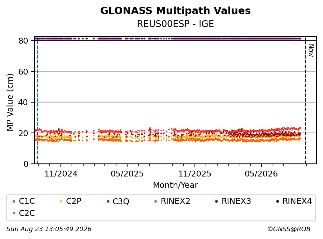Viewport: 323px width, 239px height.
Task: Click the 20 y-axis tick label
Action: pyautogui.click(x=23, y=133)
